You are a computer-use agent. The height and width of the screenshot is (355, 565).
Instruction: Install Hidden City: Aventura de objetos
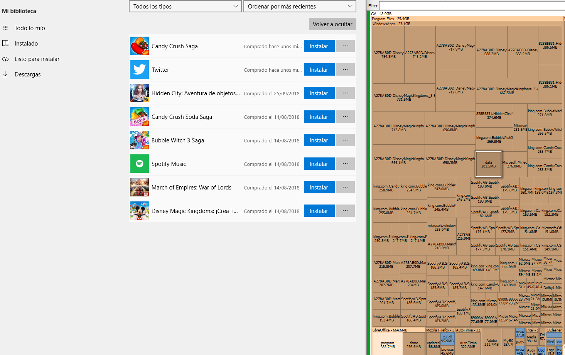point(319,93)
